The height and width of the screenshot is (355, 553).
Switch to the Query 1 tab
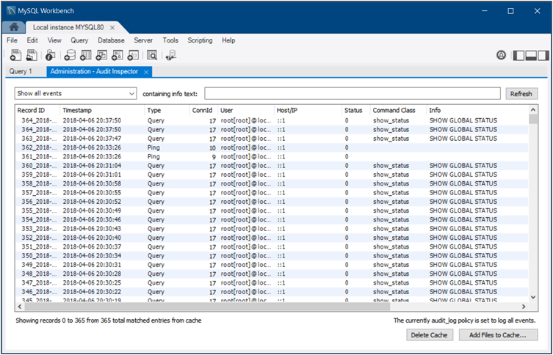pos(21,71)
